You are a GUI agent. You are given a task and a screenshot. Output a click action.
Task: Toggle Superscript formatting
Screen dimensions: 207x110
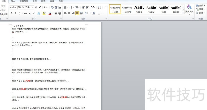tap(33, 13)
